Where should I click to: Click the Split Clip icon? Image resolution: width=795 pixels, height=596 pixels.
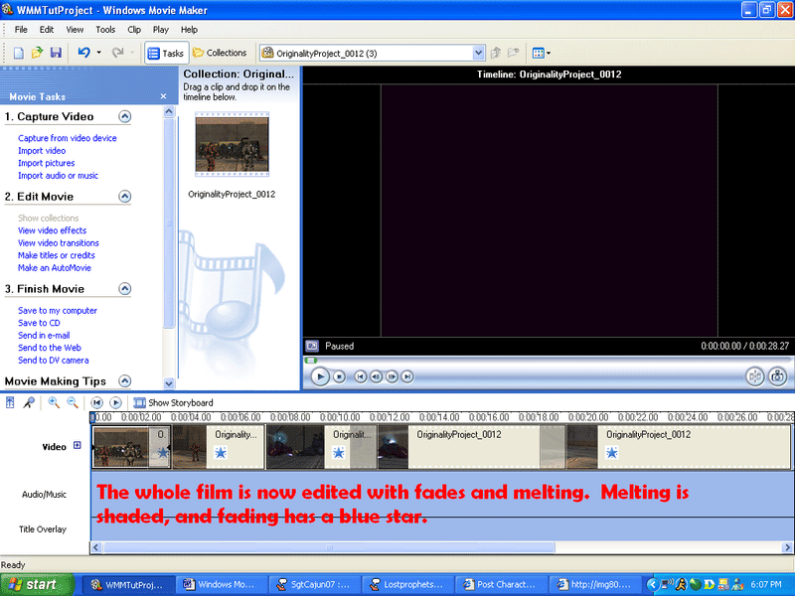click(755, 375)
